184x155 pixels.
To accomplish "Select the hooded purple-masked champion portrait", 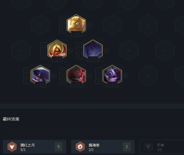I will pos(40,74).
